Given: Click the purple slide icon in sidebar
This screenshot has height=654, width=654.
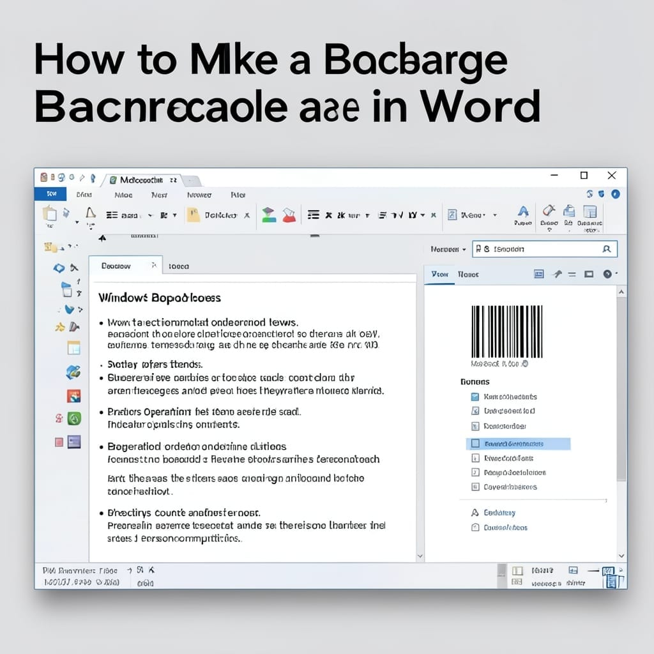Looking at the screenshot, I should (74, 442).
